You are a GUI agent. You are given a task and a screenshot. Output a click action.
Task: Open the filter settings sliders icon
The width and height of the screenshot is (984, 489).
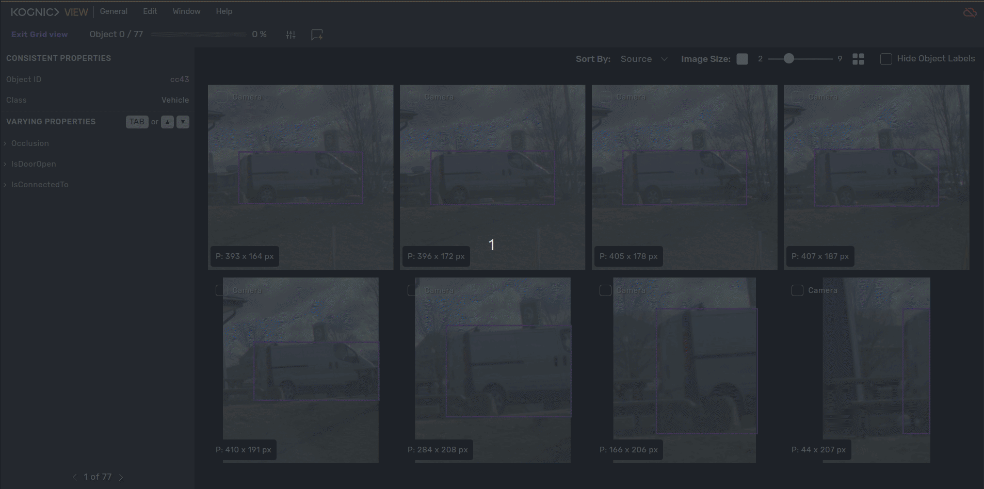(x=291, y=35)
